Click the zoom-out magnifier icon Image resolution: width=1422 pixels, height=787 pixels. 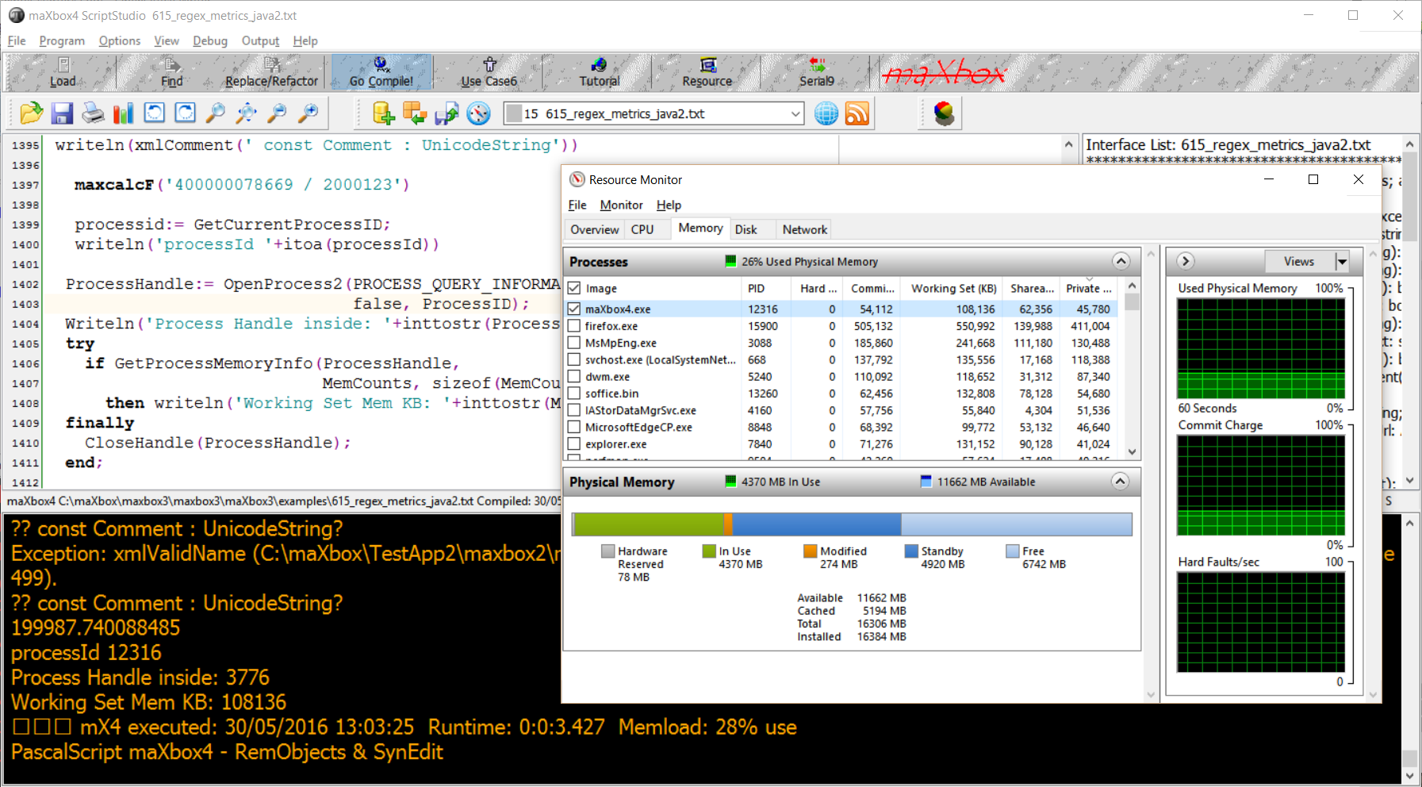coord(278,113)
